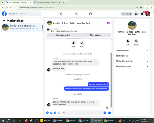Open Jennifer's avatar beside phone number message
Viewport: 154px width, 123px height.
49,105
